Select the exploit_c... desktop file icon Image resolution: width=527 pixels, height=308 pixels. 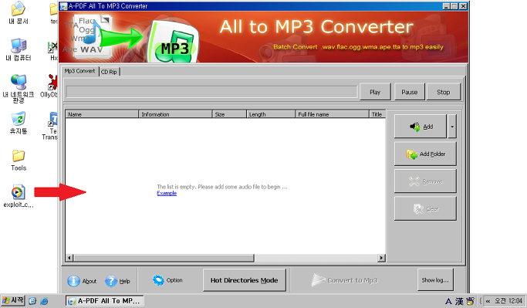coord(19,196)
